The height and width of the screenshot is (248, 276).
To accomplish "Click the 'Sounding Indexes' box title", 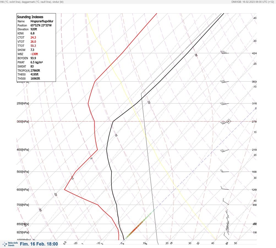I will 30,17.
